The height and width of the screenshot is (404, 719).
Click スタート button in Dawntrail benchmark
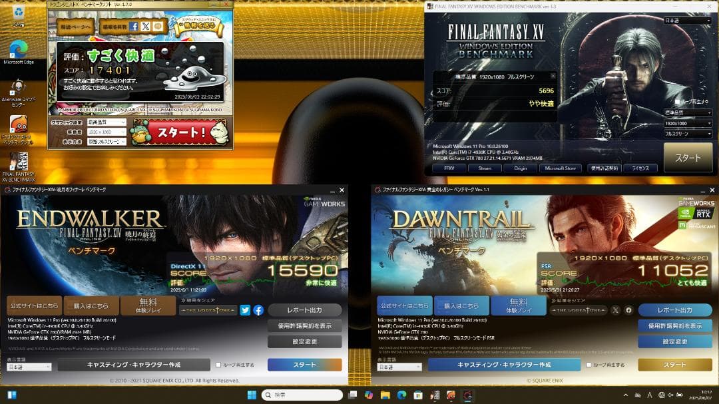pos(675,365)
